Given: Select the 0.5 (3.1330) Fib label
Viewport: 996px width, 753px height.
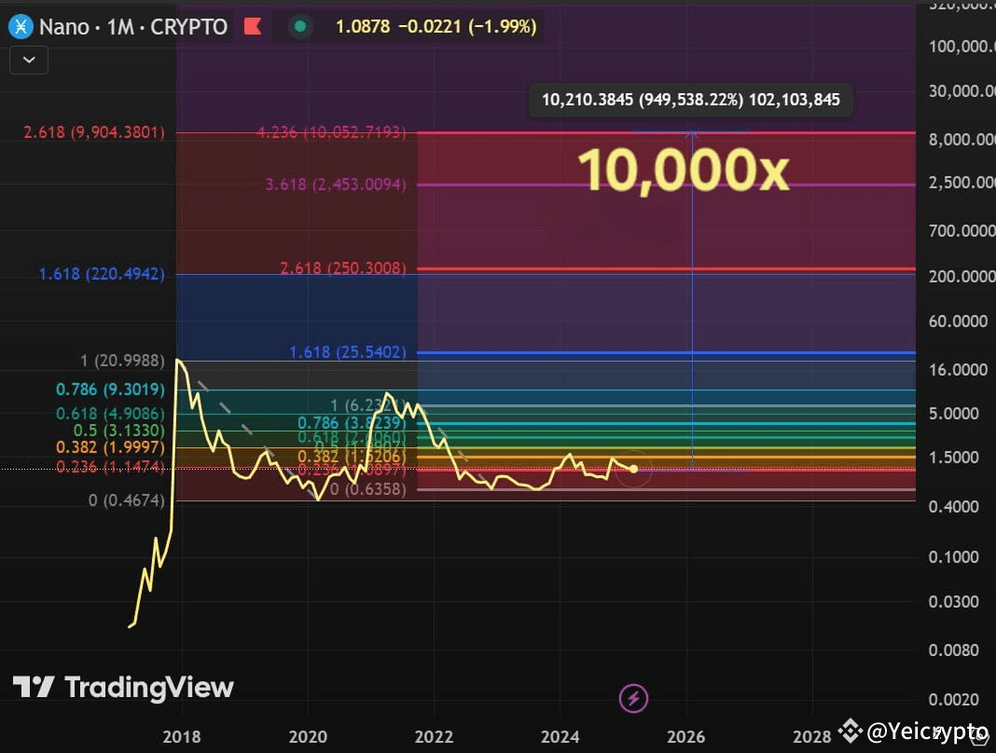Looking at the screenshot, I should [x=118, y=430].
